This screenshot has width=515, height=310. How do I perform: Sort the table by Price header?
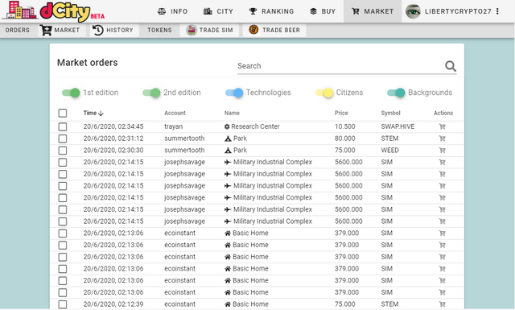coord(341,113)
